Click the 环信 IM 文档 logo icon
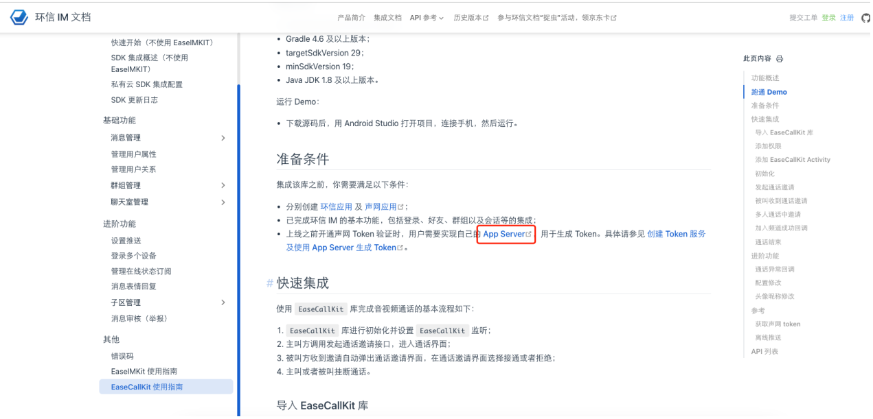 click(x=19, y=17)
